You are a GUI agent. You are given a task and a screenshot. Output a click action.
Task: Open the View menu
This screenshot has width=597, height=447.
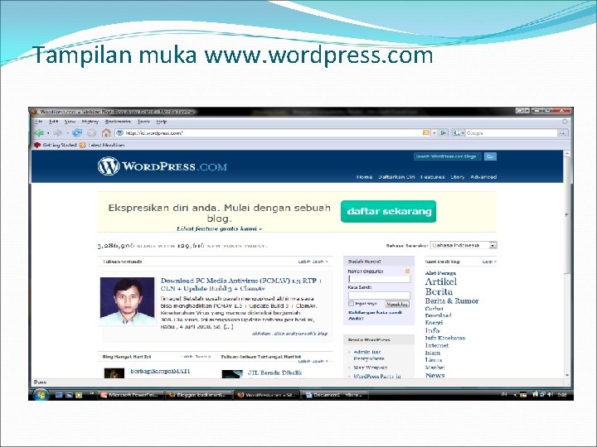point(70,122)
